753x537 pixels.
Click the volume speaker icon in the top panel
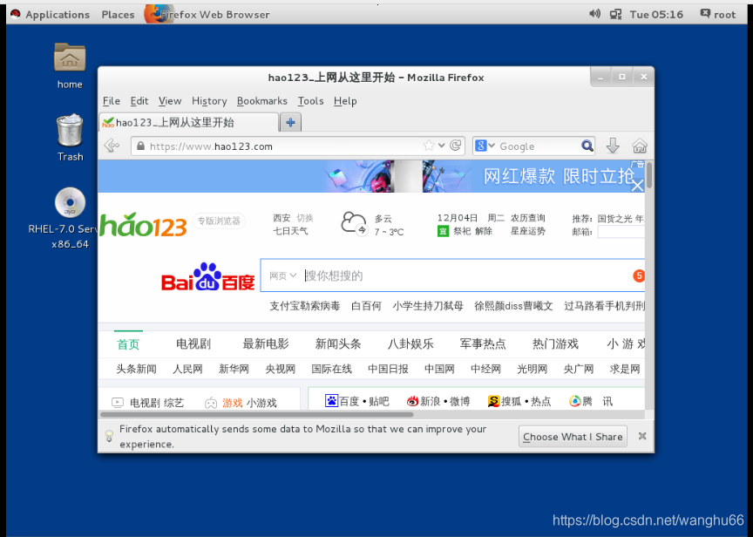click(594, 14)
